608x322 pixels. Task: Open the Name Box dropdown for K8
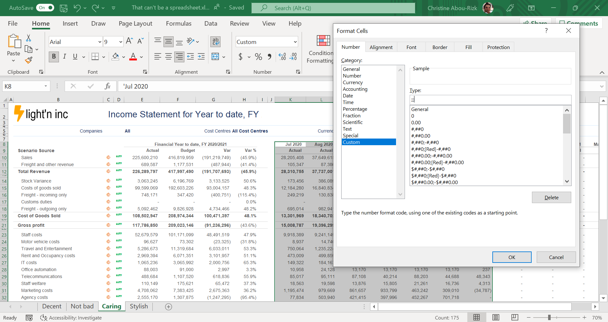click(46, 86)
